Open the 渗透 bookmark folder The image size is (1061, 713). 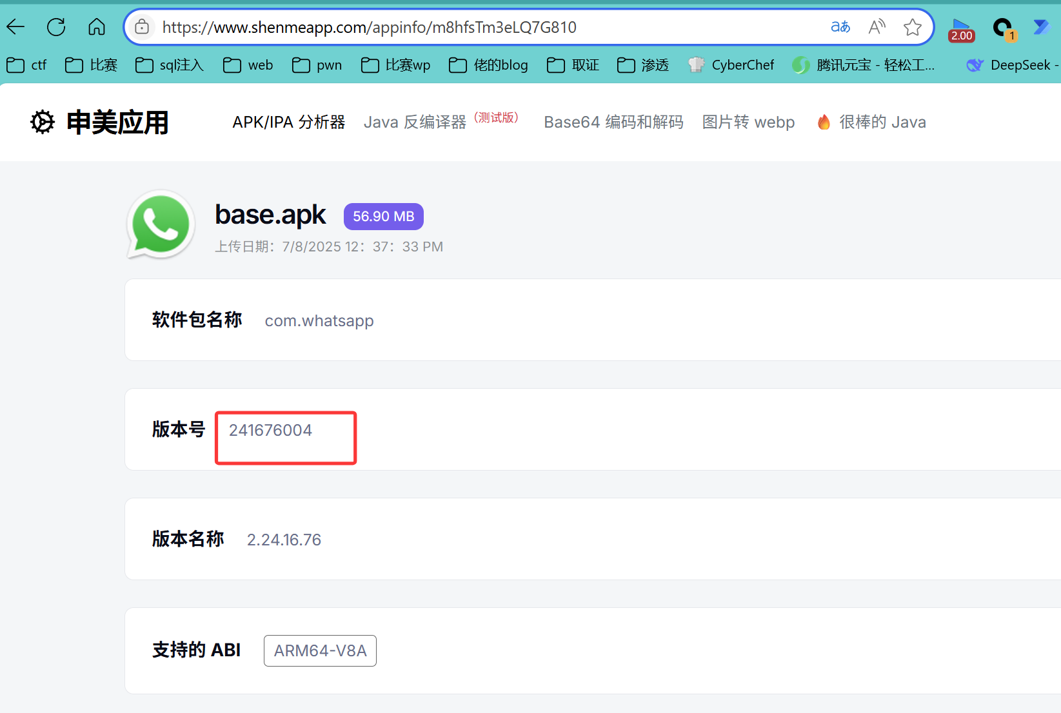coord(643,65)
